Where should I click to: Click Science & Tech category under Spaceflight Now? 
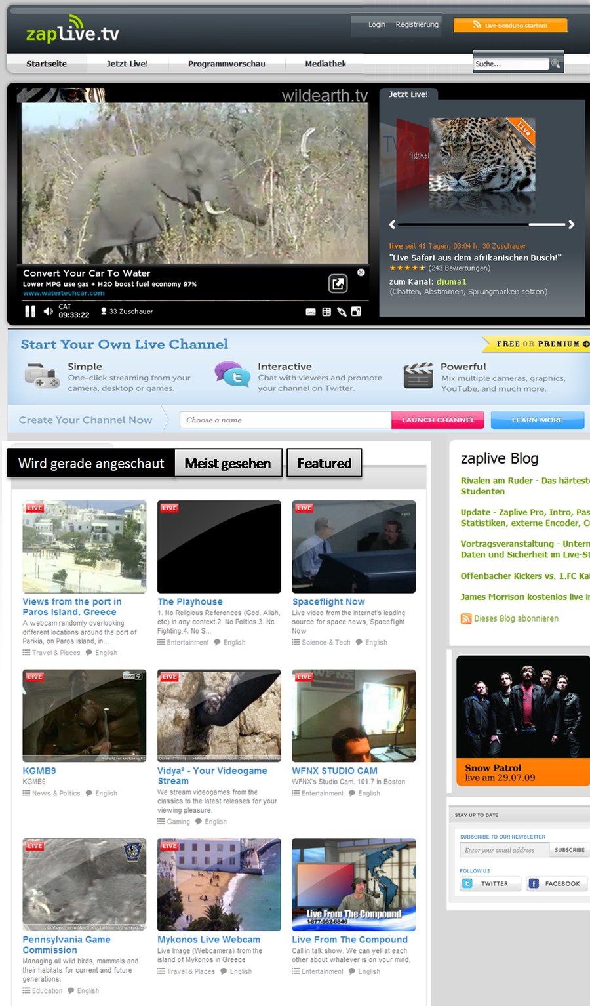pyautogui.click(x=326, y=642)
